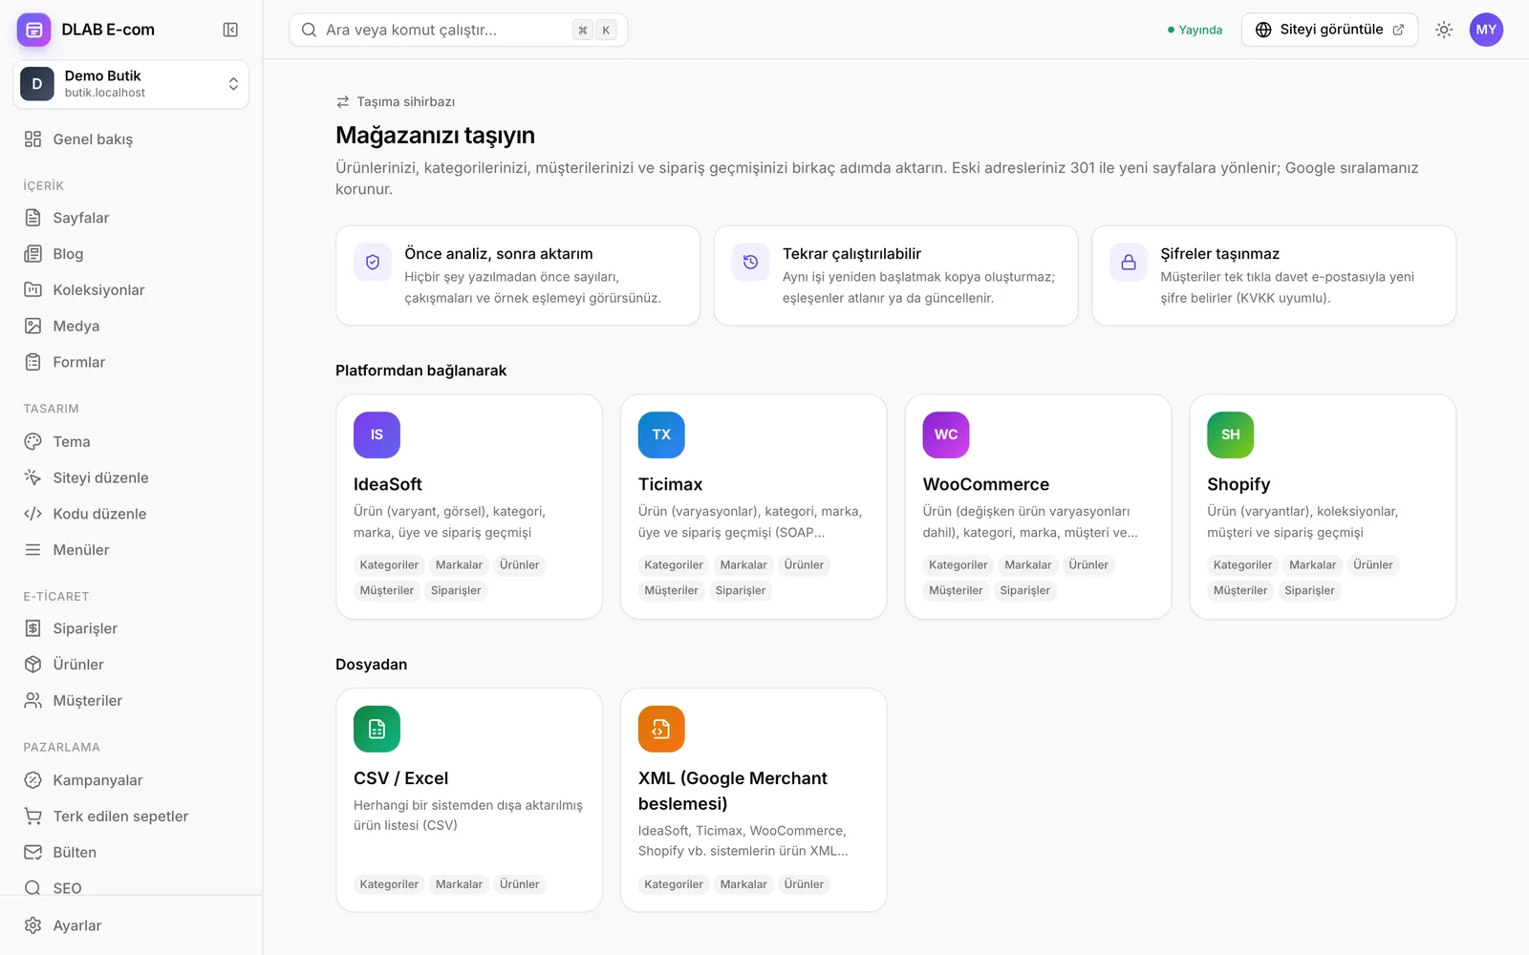1529x955 pixels.
Task: Click the Taşıma sihirbazı breadcrumb icon
Action: [343, 102]
